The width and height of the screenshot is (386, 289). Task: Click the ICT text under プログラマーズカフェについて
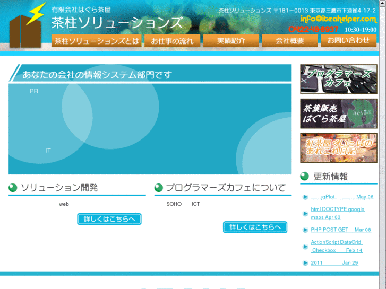tap(196, 204)
